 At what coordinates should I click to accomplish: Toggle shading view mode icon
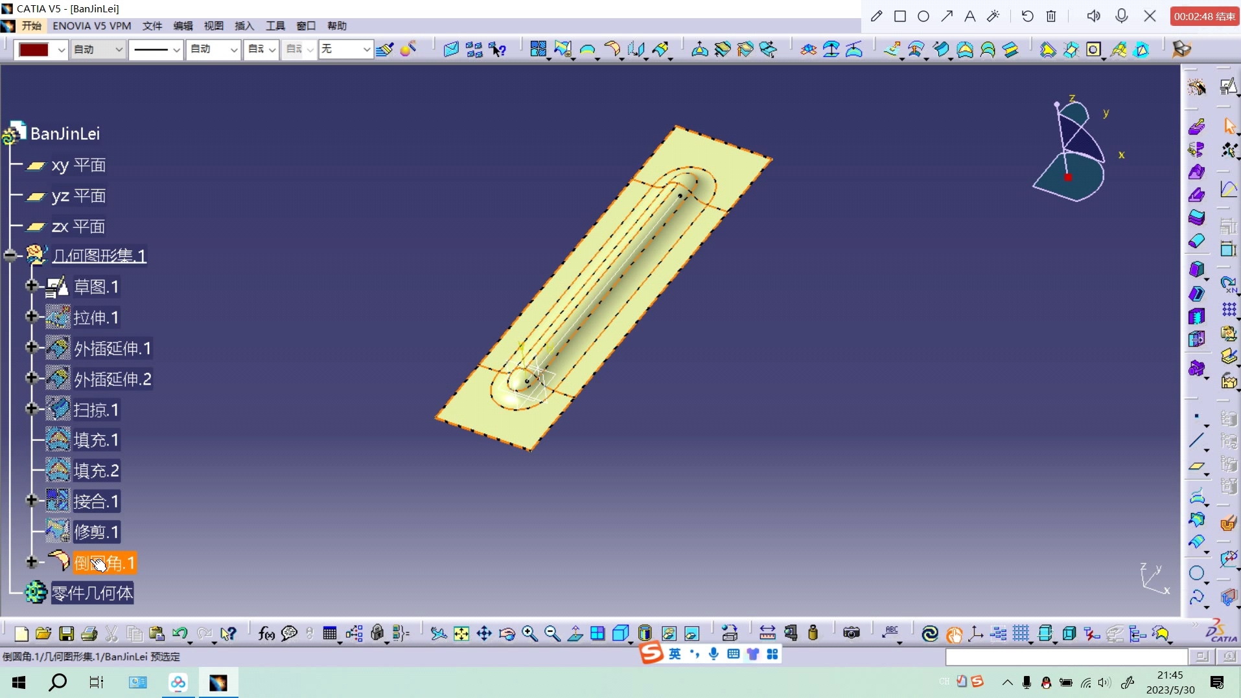644,634
